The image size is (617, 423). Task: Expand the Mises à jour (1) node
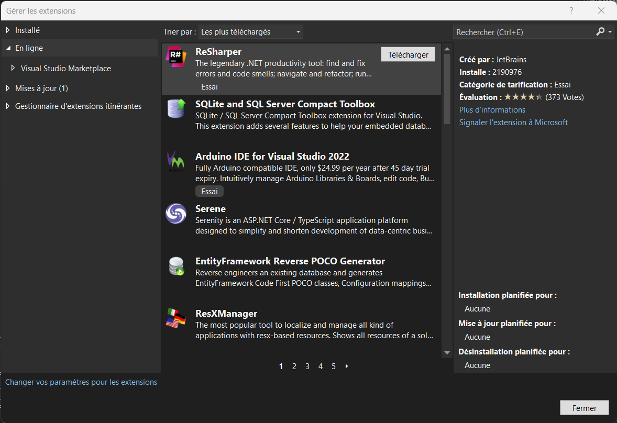(8, 88)
